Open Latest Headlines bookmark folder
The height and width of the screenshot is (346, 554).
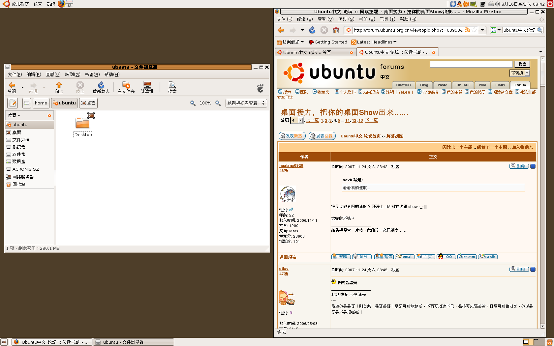374,42
